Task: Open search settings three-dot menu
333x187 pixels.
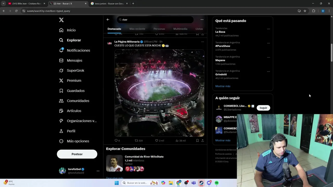Action: [x=202, y=19]
